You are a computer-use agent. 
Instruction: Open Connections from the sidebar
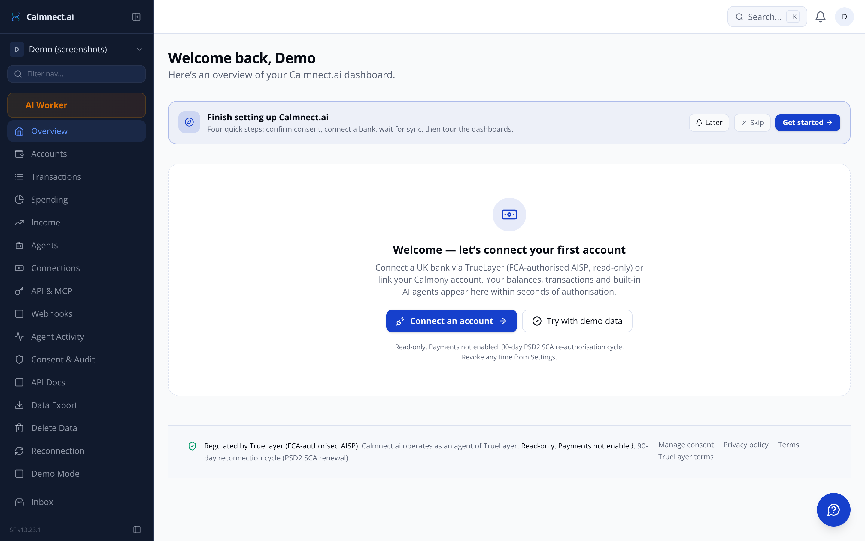(x=77, y=268)
